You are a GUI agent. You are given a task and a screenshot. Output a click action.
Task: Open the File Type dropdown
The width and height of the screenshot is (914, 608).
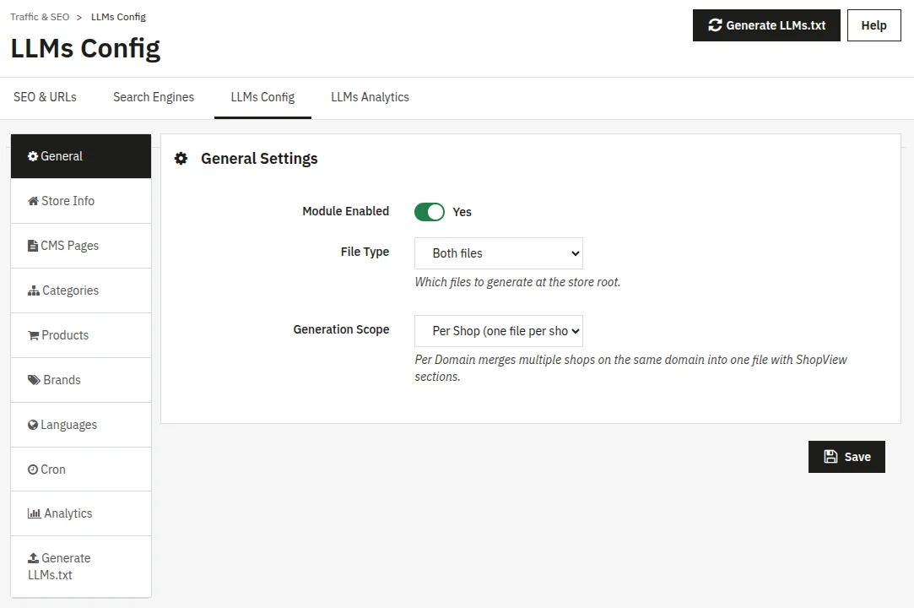click(499, 253)
